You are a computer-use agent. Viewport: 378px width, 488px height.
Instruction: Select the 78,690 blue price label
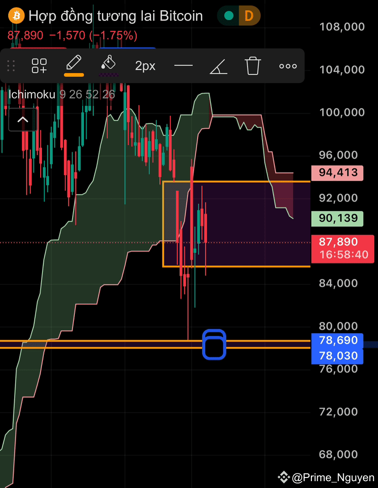[x=337, y=341]
